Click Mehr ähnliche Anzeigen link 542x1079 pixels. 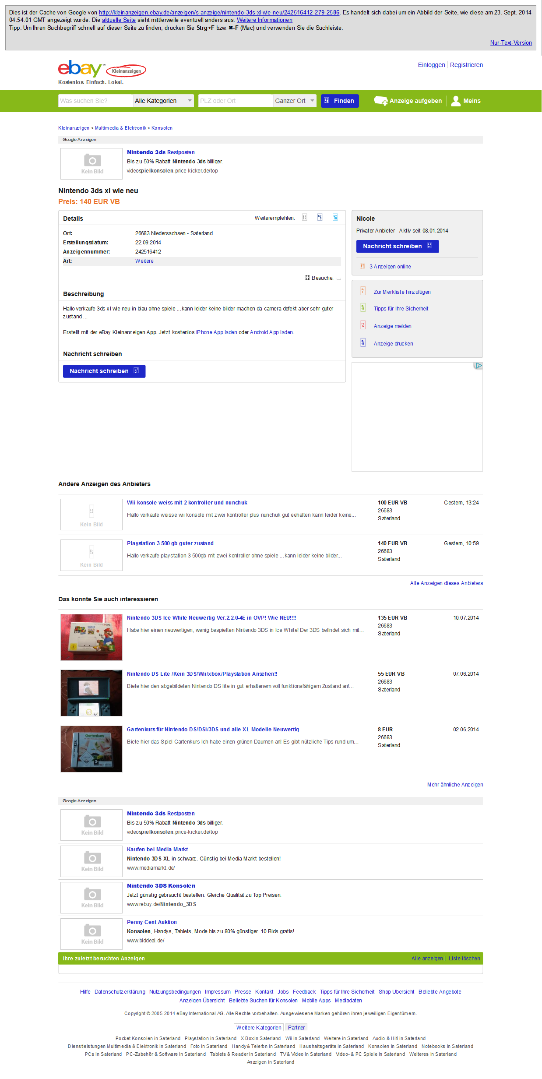[455, 785]
